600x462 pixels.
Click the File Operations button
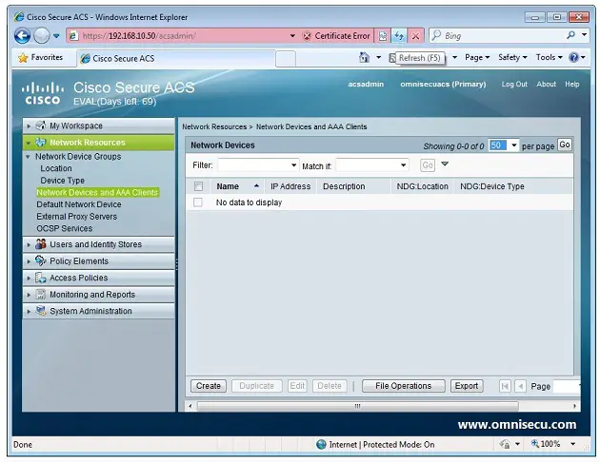click(403, 386)
